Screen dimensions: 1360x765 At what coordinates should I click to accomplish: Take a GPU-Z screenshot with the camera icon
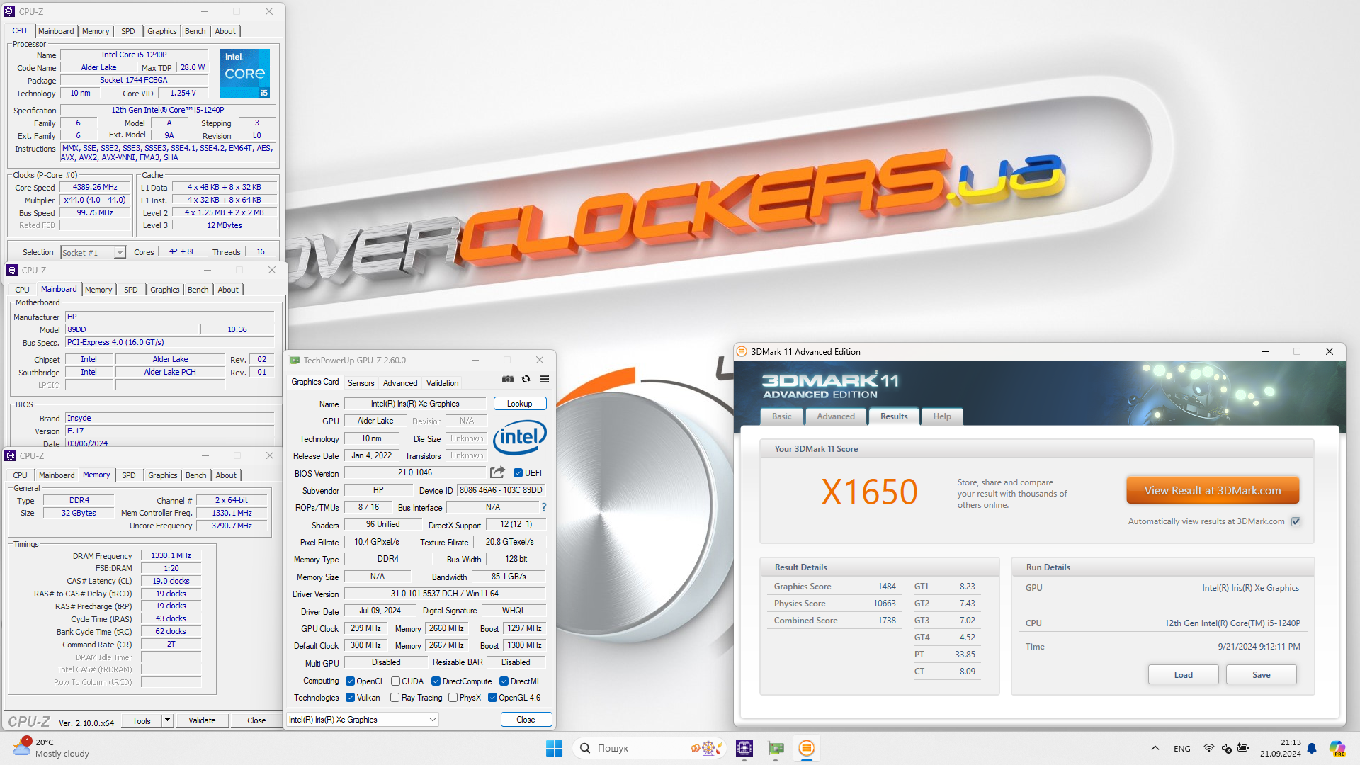pos(508,379)
